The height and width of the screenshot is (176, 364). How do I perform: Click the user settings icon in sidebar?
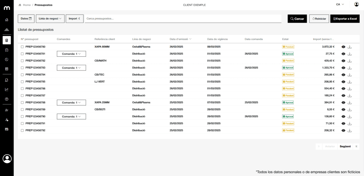[x=7, y=120]
